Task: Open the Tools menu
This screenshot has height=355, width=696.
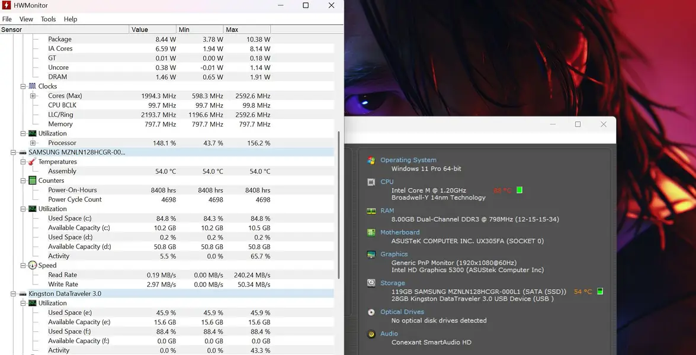Action: (x=48, y=19)
